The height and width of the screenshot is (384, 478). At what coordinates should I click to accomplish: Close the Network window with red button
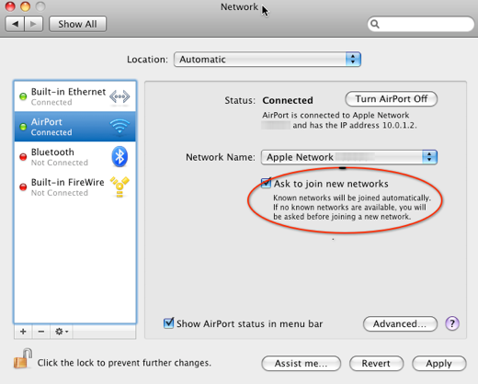(x=10, y=6)
